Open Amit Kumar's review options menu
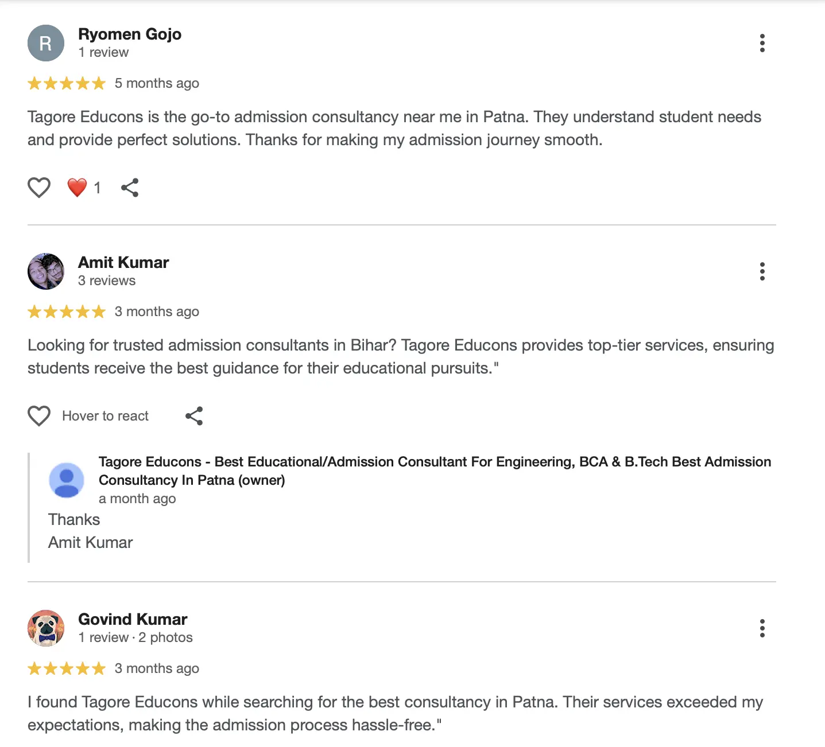This screenshot has height=747, width=825. (x=762, y=271)
